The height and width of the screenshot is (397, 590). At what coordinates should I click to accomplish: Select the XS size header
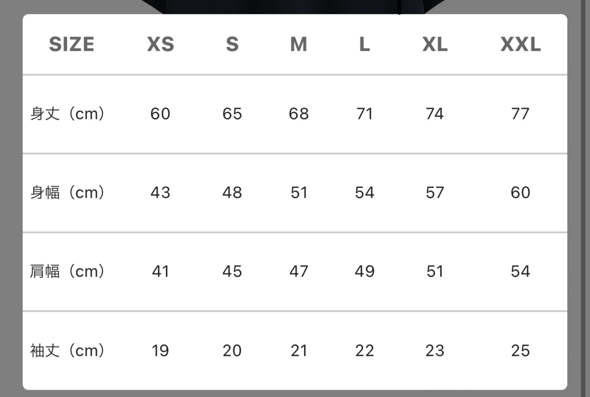coord(160,44)
